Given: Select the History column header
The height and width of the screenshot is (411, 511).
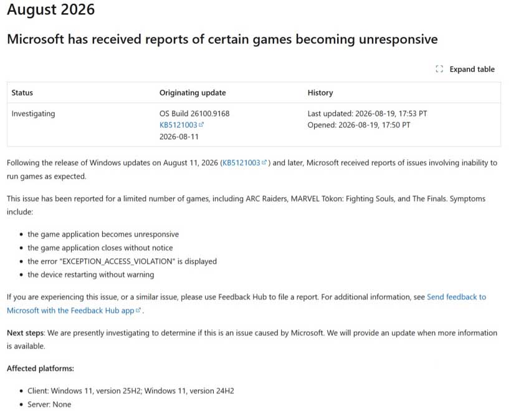Looking at the screenshot, I should point(320,93).
